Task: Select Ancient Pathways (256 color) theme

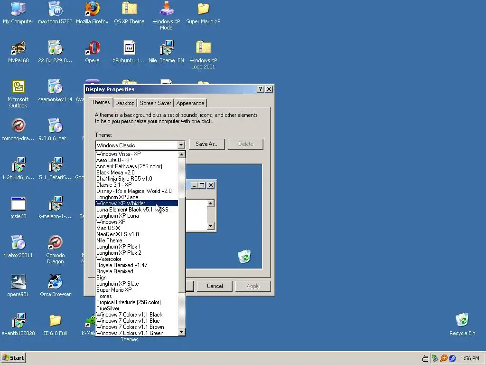Action: click(x=137, y=166)
